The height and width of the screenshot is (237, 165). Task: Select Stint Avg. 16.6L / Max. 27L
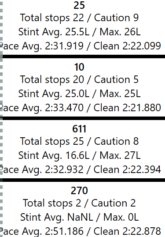click(x=79, y=155)
